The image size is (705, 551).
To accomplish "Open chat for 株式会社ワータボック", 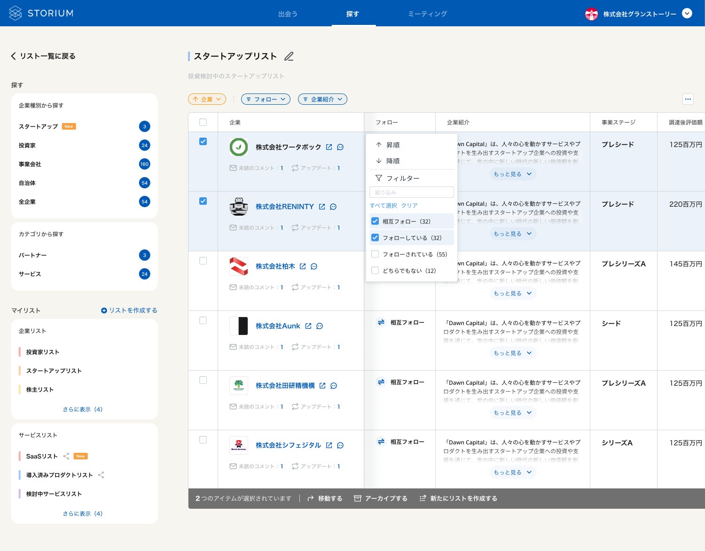I will (340, 147).
